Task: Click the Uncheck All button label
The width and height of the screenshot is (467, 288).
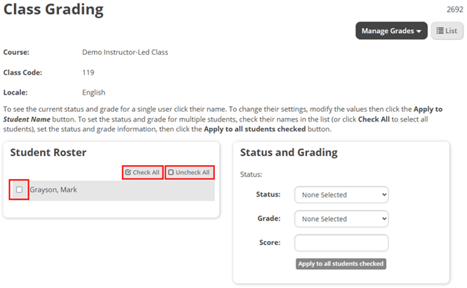Action: 192,172
